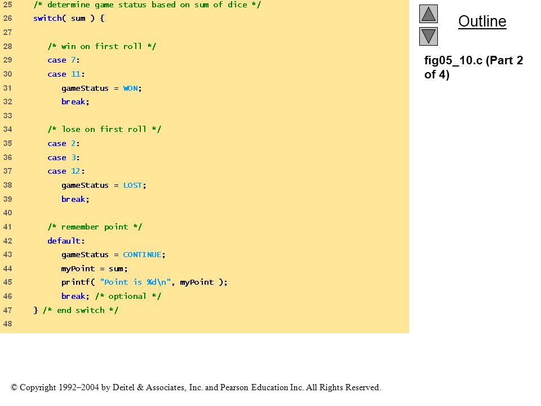Click the 'case 3:' line

point(64,157)
